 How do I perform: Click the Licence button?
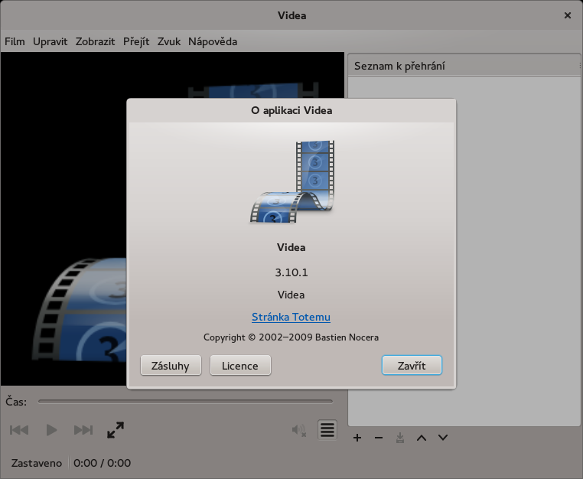tap(240, 366)
